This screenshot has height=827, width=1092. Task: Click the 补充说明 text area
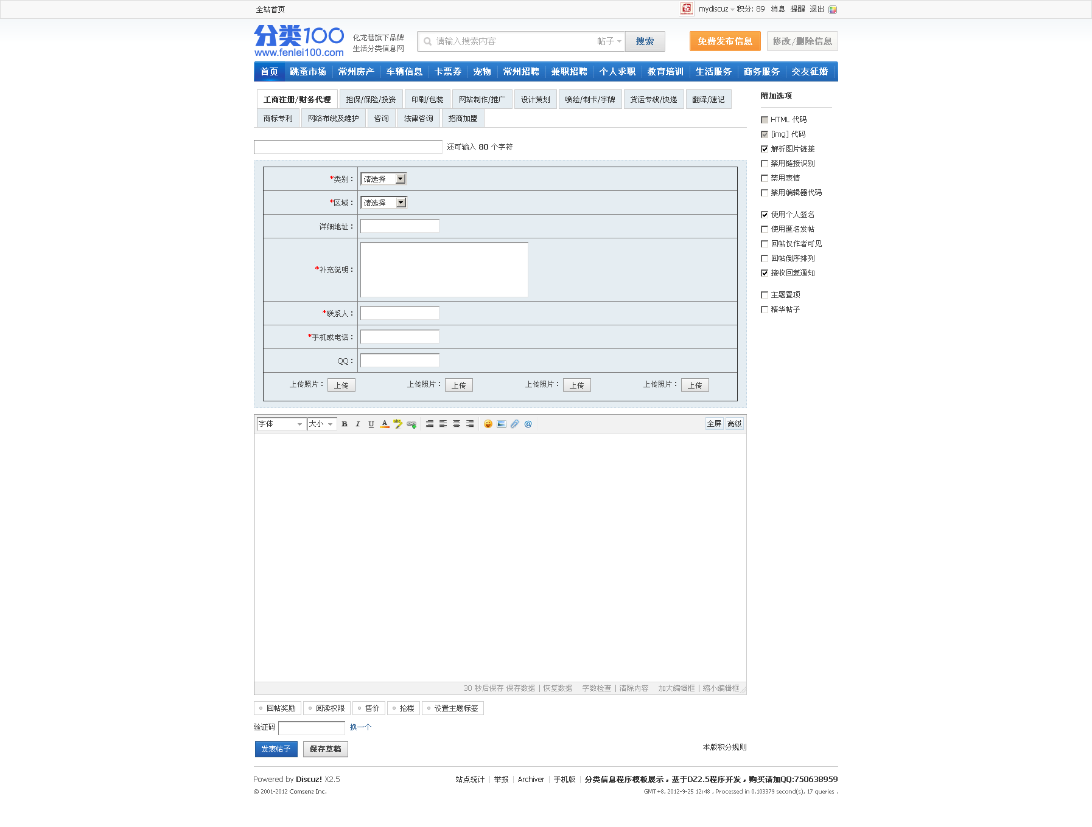point(444,270)
